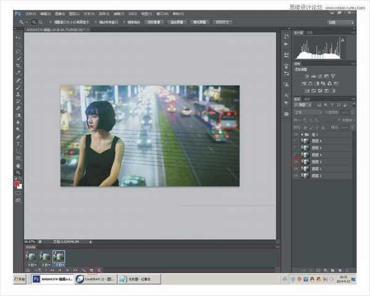Select the Lasso tool
This screenshot has height=296, width=370.
[x=18, y=52]
